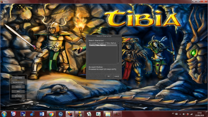The image size is (208, 117).
Task: Switch to Google Chrome in taskbar
Action: (51, 114)
